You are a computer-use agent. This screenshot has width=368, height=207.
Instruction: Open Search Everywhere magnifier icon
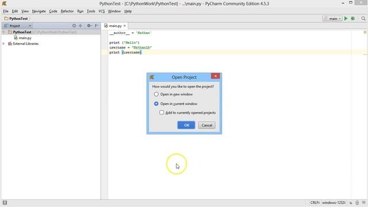pyautogui.click(x=363, y=18)
